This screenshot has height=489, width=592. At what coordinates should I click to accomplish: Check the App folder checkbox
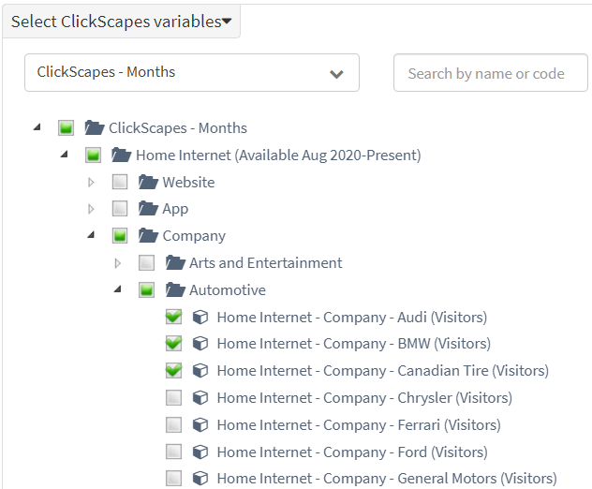coord(120,209)
